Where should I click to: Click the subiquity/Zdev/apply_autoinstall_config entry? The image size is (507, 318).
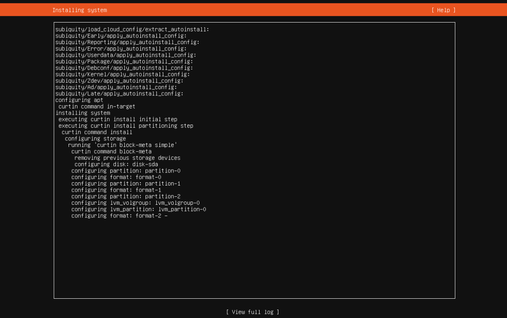[119, 81]
